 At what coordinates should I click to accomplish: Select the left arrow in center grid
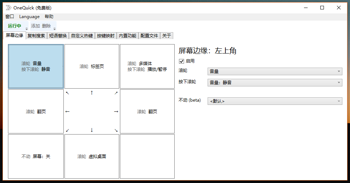[x=67, y=112]
